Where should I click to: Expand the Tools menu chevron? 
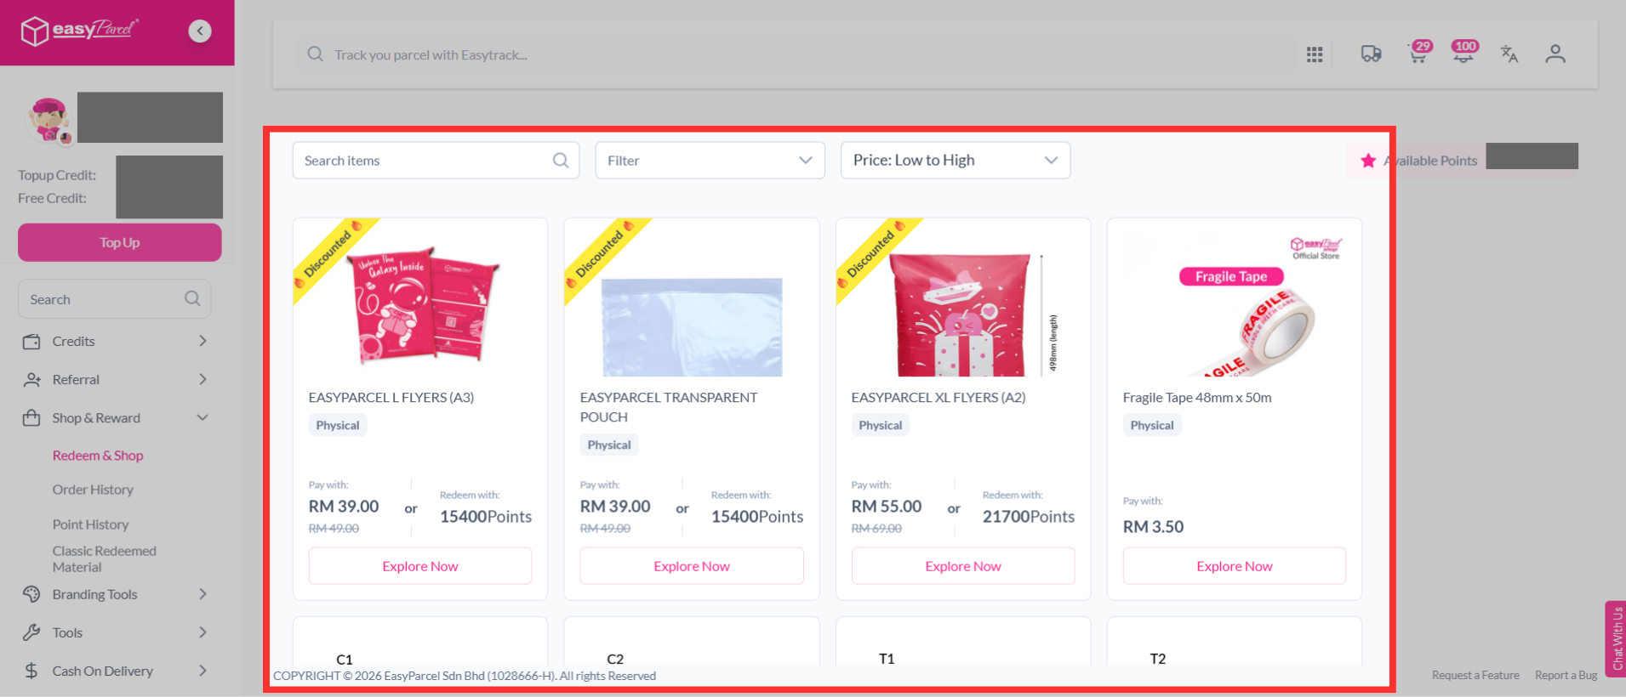pos(203,632)
